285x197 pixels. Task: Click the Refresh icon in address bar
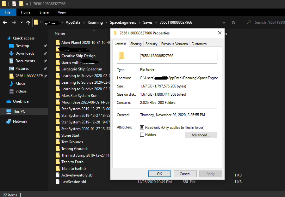[233, 22]
